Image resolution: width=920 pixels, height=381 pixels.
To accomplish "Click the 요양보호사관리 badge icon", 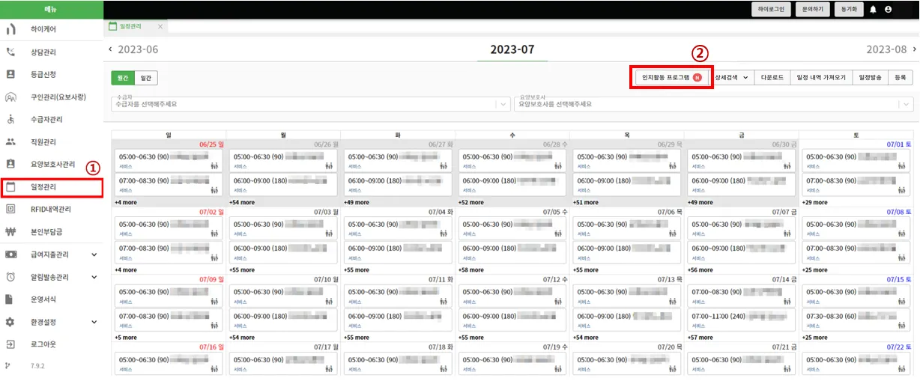I will click(10, 164).
